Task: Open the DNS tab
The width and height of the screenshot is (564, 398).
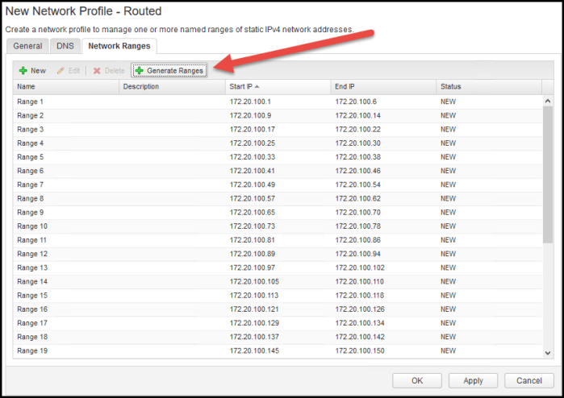Action: click(x=65, y=47)
